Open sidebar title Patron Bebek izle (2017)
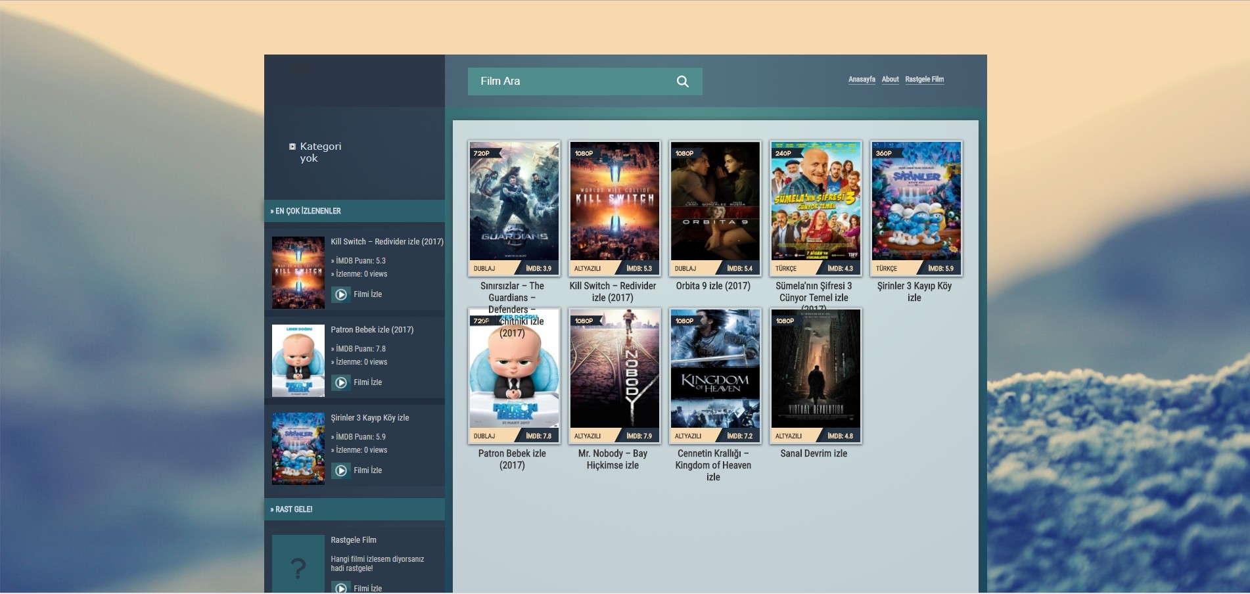This screenshot has width=1250, height=594. click(x=372, y=330)
